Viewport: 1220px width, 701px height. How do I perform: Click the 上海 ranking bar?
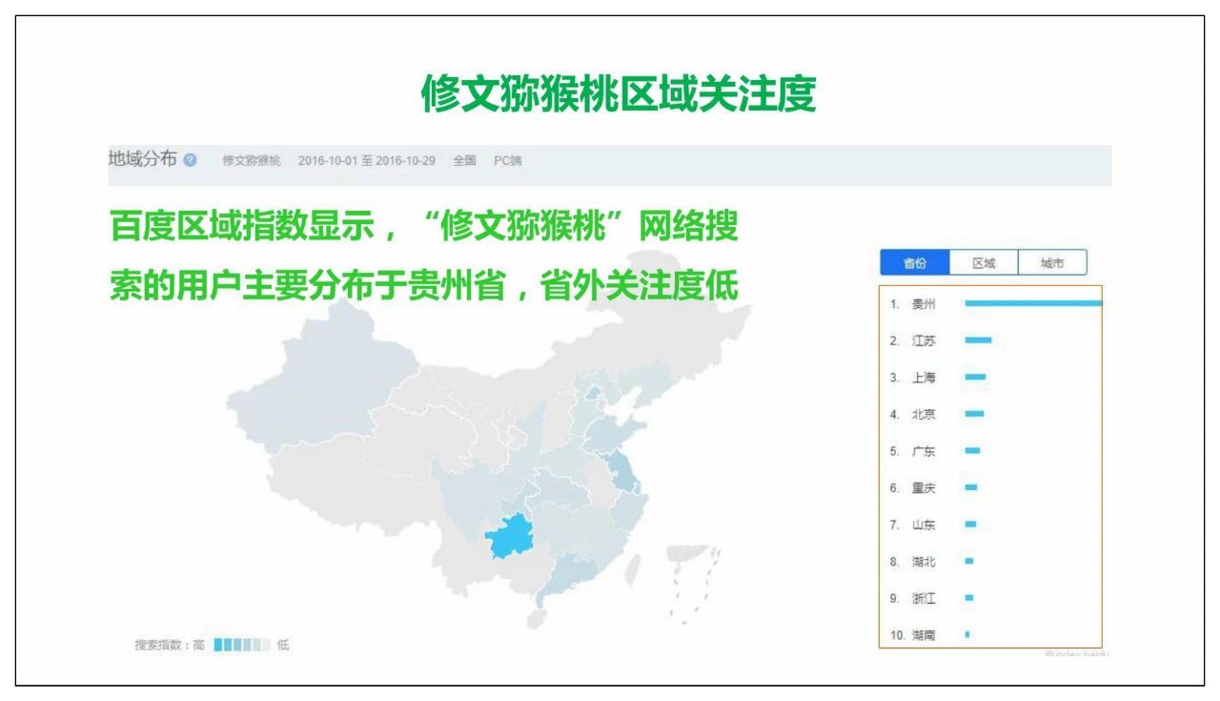tap(975, 378)
